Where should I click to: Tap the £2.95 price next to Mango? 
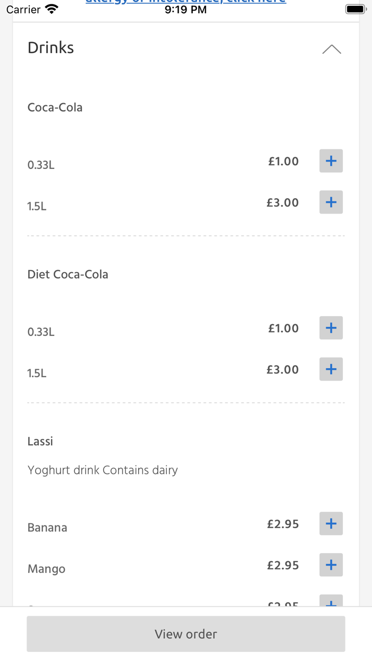(283, 565)
